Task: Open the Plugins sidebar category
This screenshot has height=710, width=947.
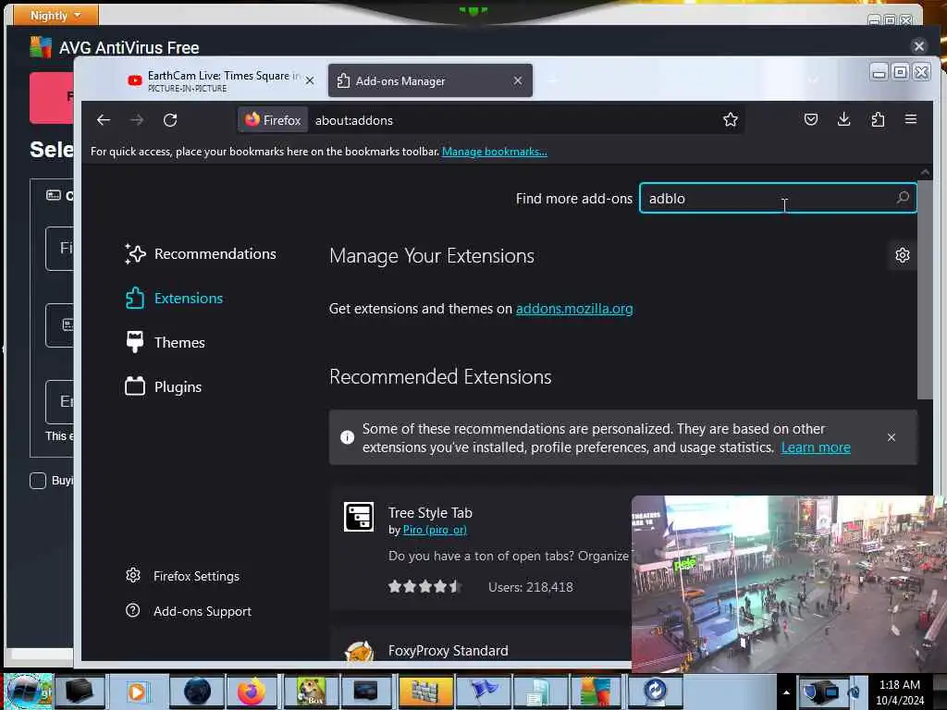Action: tap(163, 387)
